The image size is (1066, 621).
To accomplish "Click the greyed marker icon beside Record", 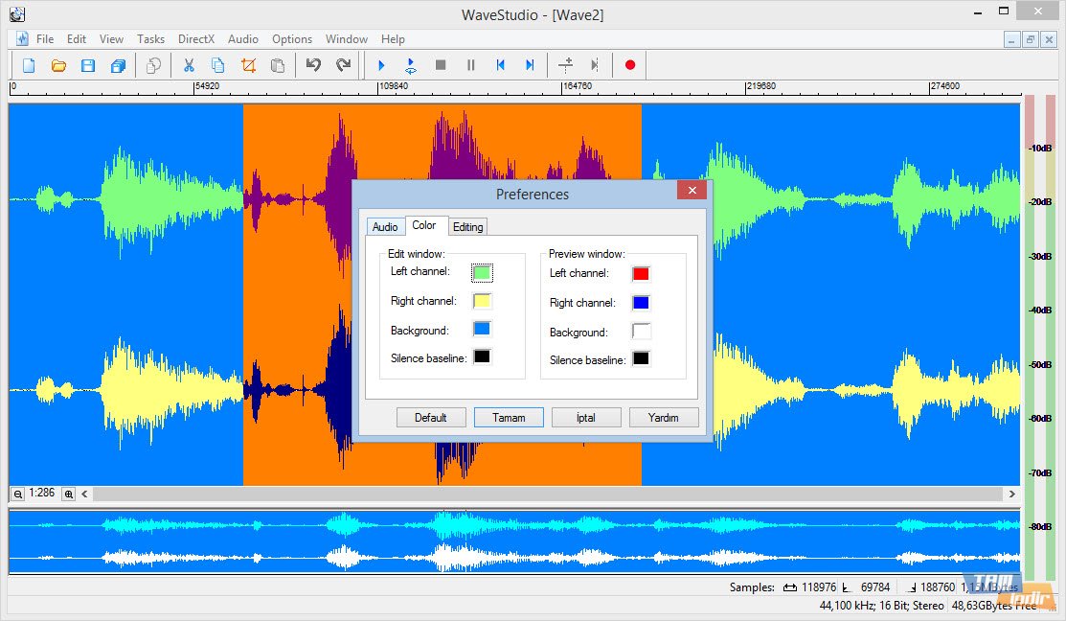I will click(x=595, y=65).
